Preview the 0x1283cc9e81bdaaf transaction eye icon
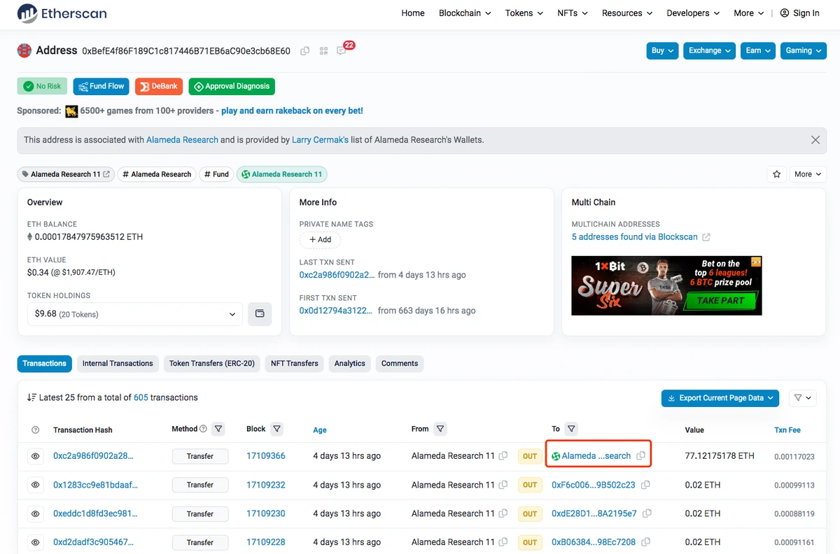 tap(35, 485)
